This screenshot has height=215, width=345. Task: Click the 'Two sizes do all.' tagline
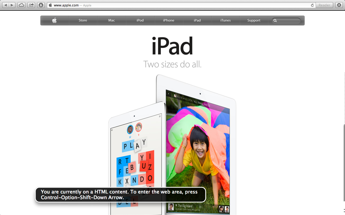coord(172,64)
